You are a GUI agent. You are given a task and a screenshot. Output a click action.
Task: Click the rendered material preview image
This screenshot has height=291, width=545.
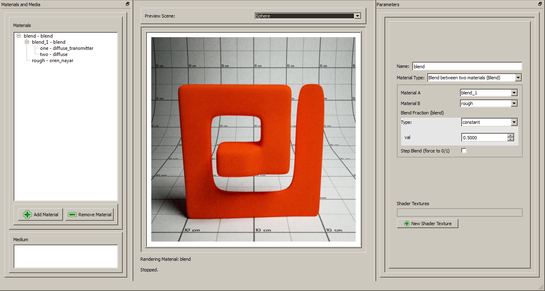[x=253, y=139]
